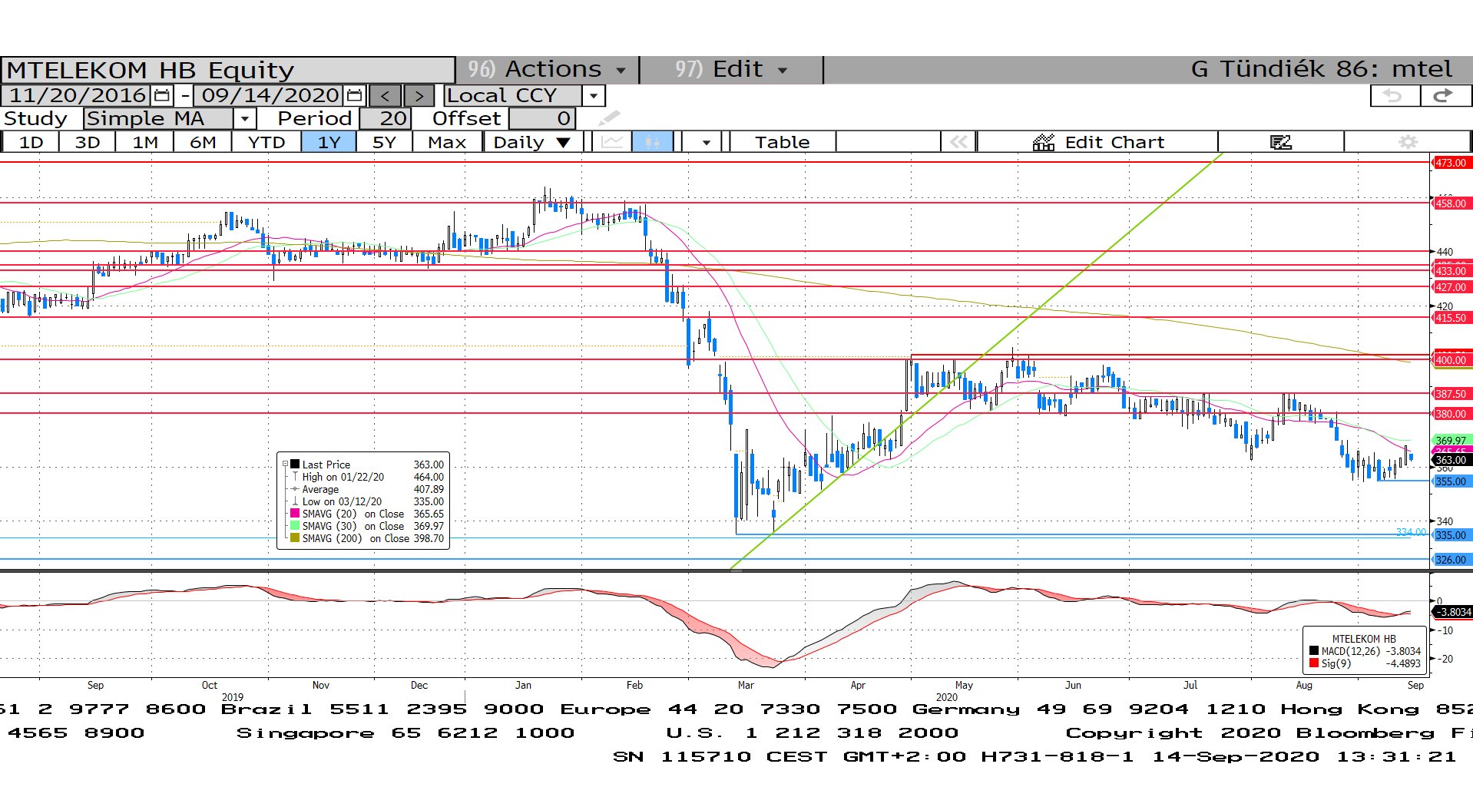Select the 5Y range tab

pos(384,142)
